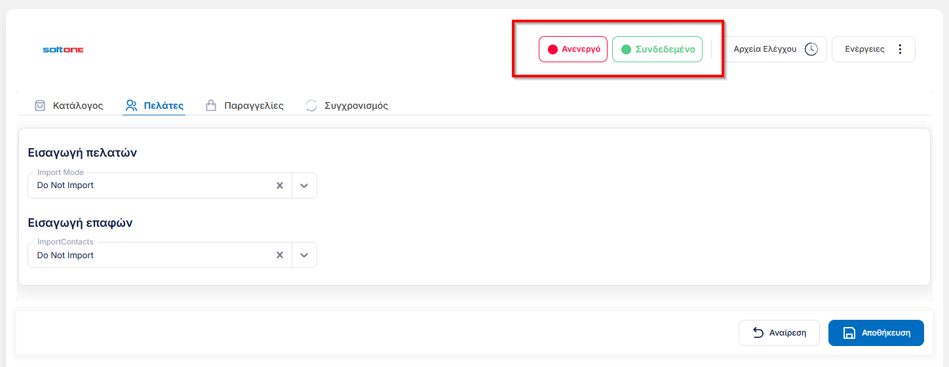Screen dimensions: 949x367
Task: Click the people icon for Πελάτες
Action: [131, 106]
